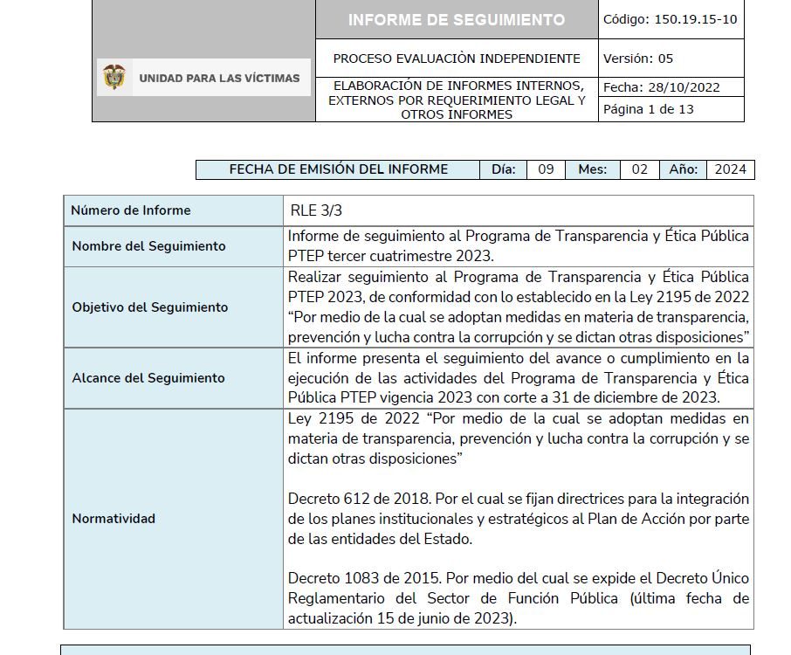
Task: Click "PROCESO EVALUACIÒN INDEPENDIENTE" in the header
Action: [x=457, y=59]
